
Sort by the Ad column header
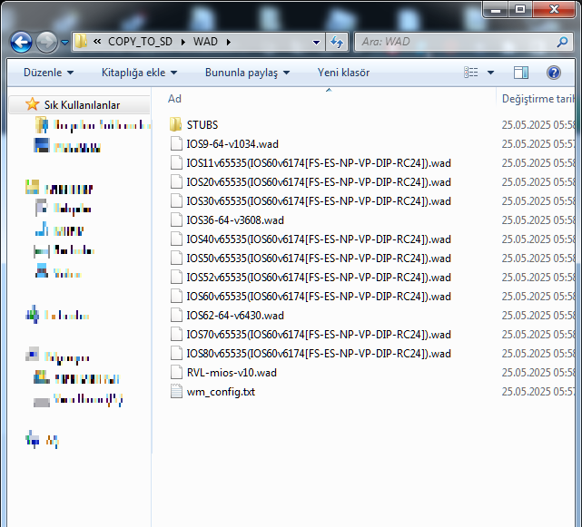[x=329, y=98]
